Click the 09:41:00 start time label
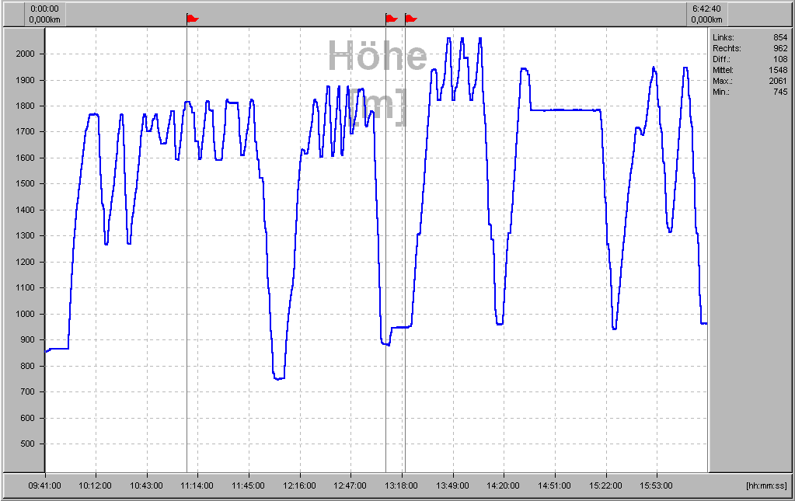The height and width of the screenshot is (501, 795). tap(45, 485)
